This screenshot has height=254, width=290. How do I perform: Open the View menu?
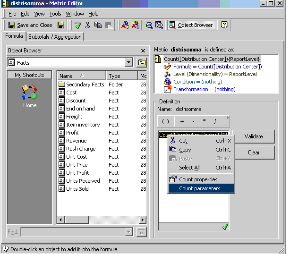click(x=39, y=14)
